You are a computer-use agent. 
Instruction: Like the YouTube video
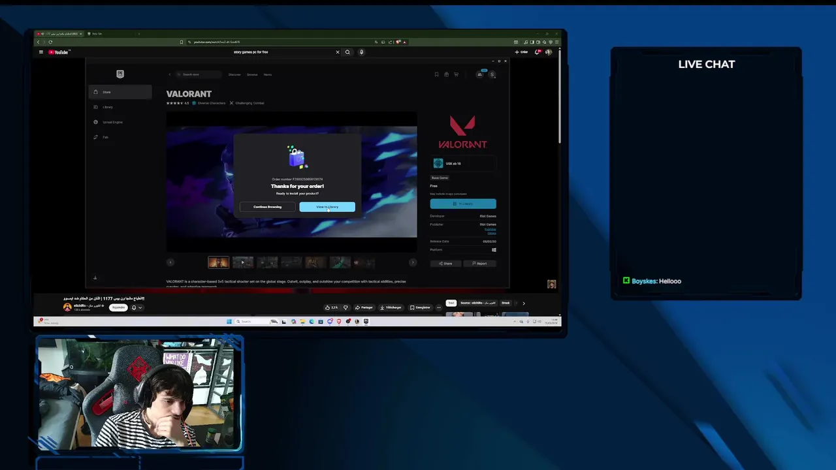pyautogui.click(x=332, y=307)
